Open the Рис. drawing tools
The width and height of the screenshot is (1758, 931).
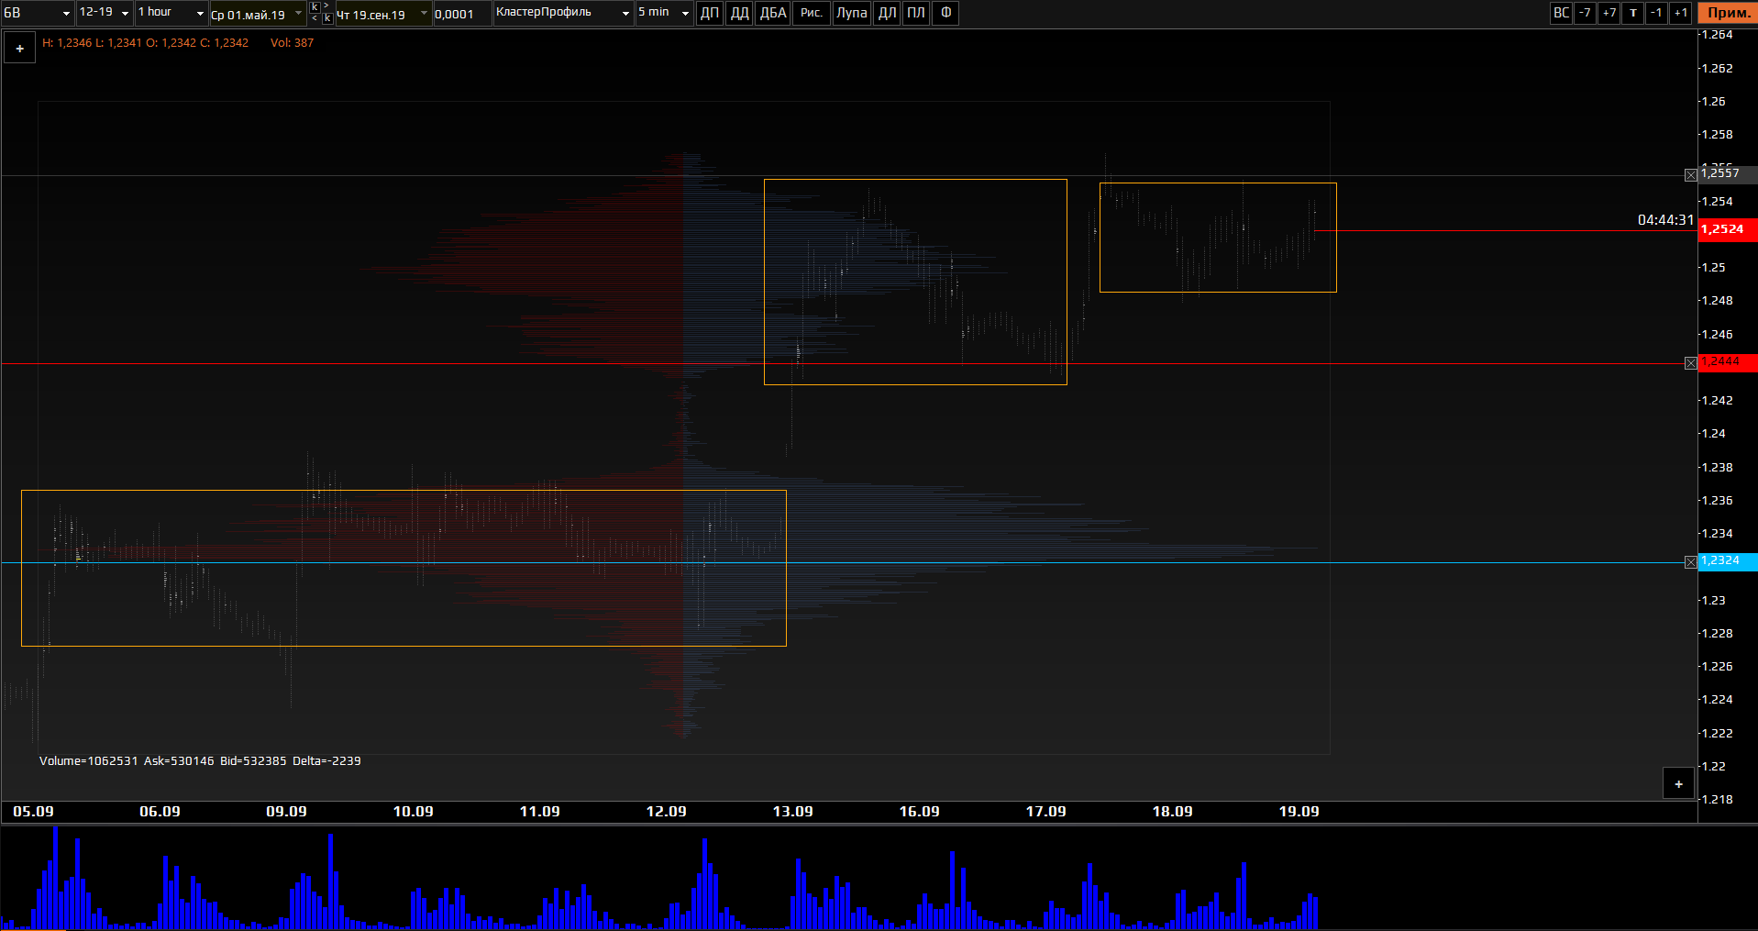pyautogui.click(x=812, y=13)
